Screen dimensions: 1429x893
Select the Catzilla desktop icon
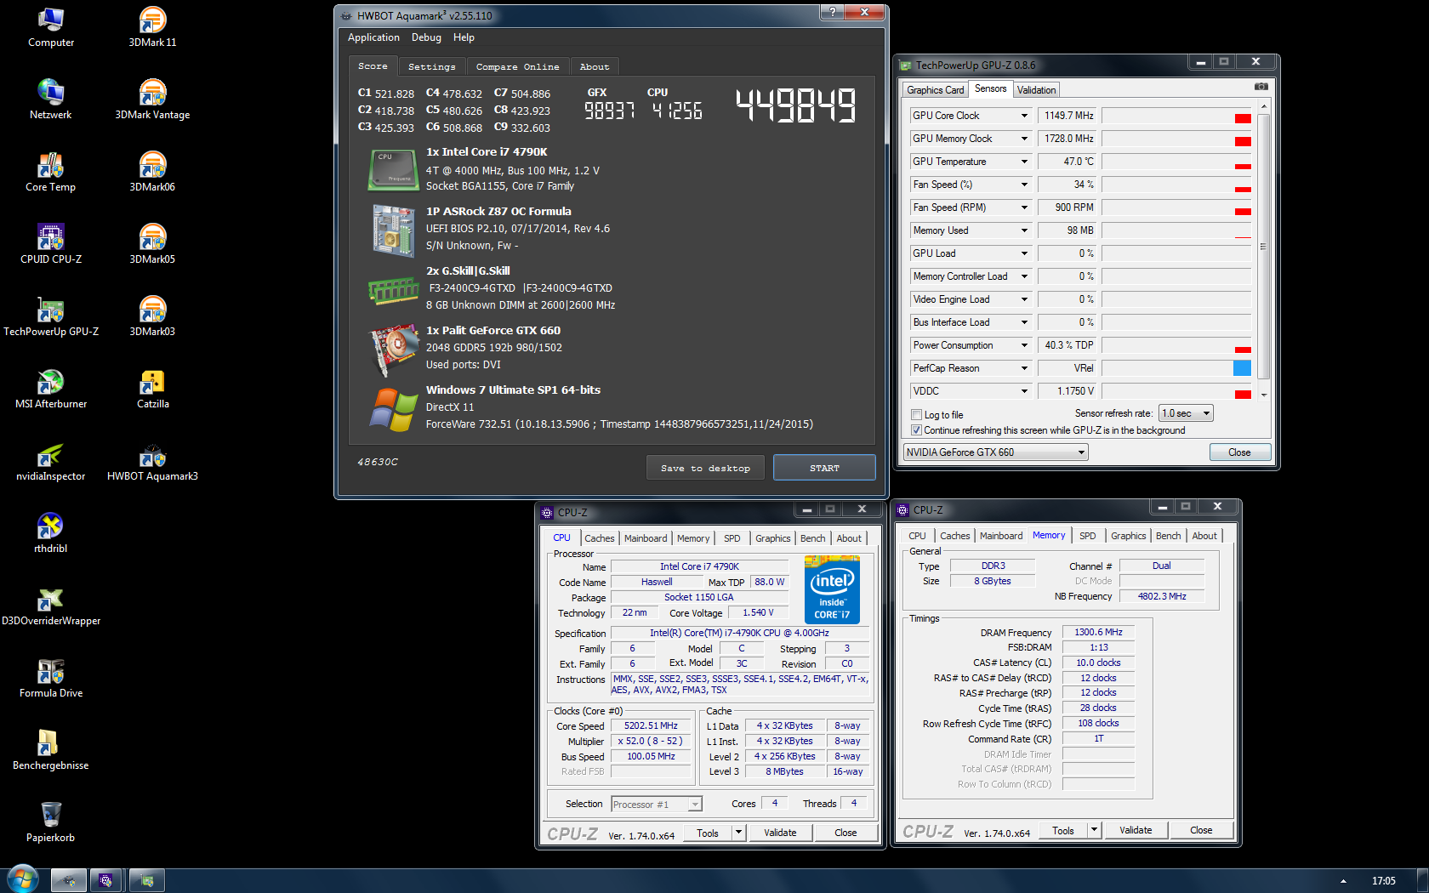pos(152,389)
